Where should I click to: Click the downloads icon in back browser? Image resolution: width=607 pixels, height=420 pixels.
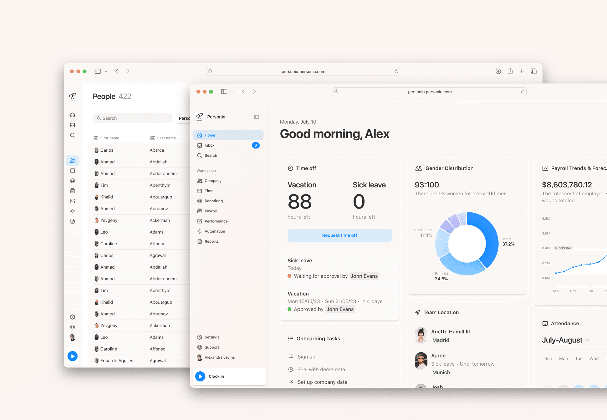[x=498, y=71]
